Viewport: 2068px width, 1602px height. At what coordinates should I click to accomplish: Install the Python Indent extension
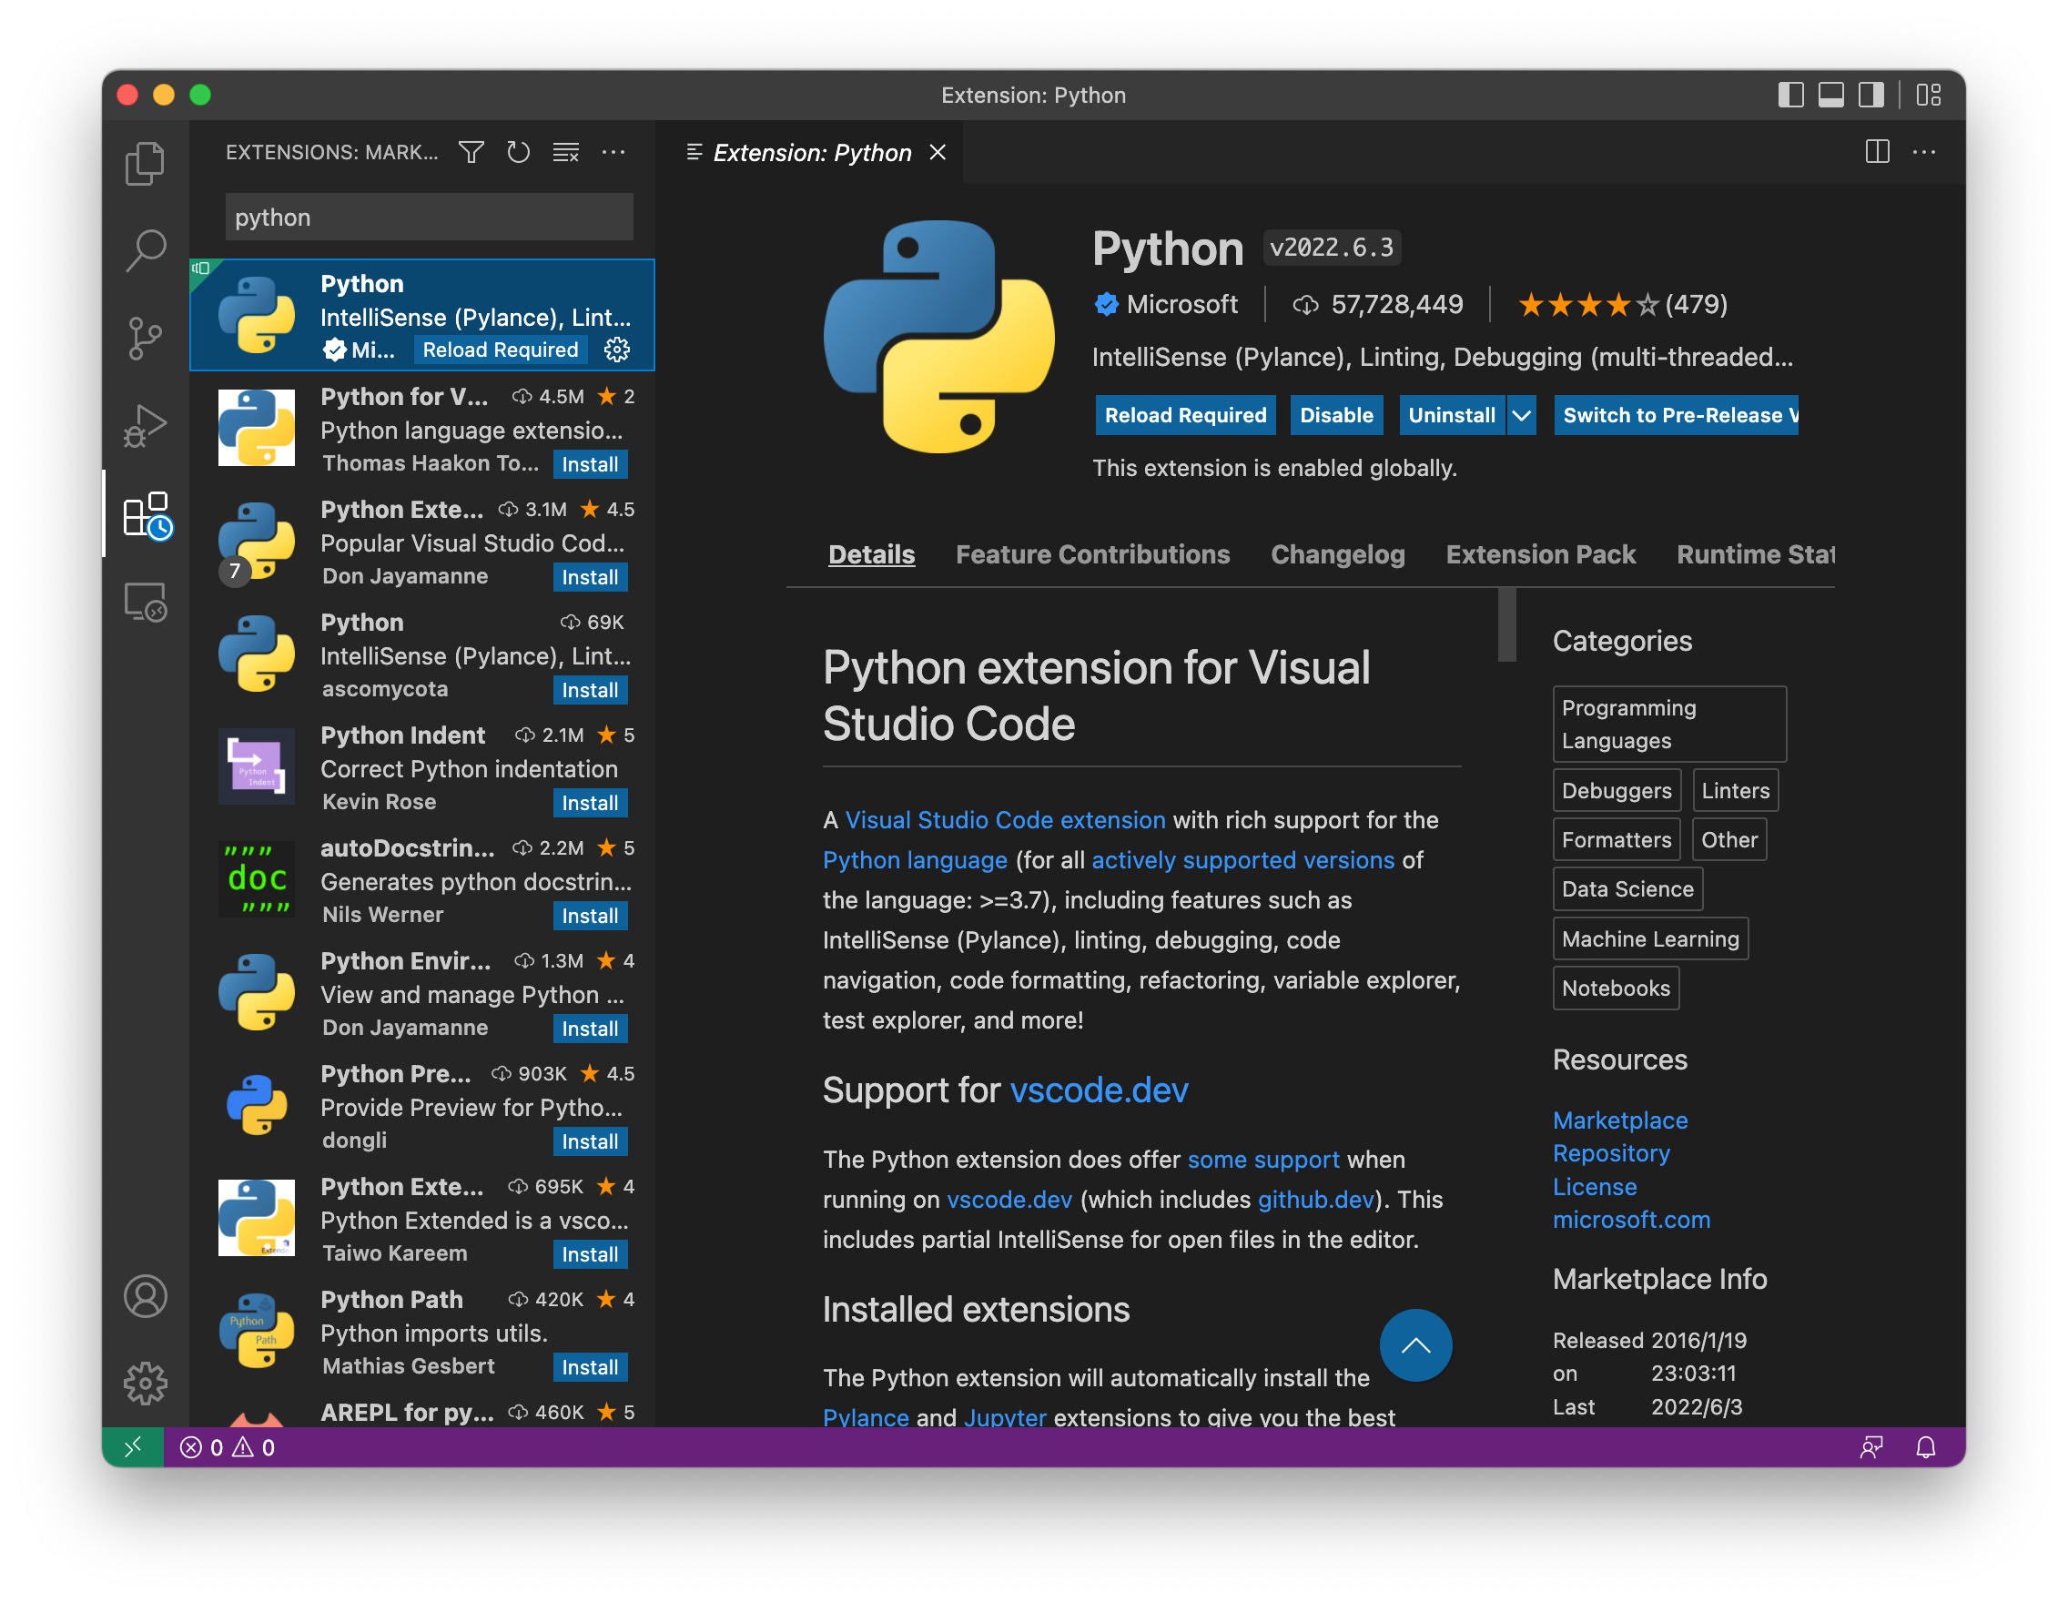(x=590, y=802)
